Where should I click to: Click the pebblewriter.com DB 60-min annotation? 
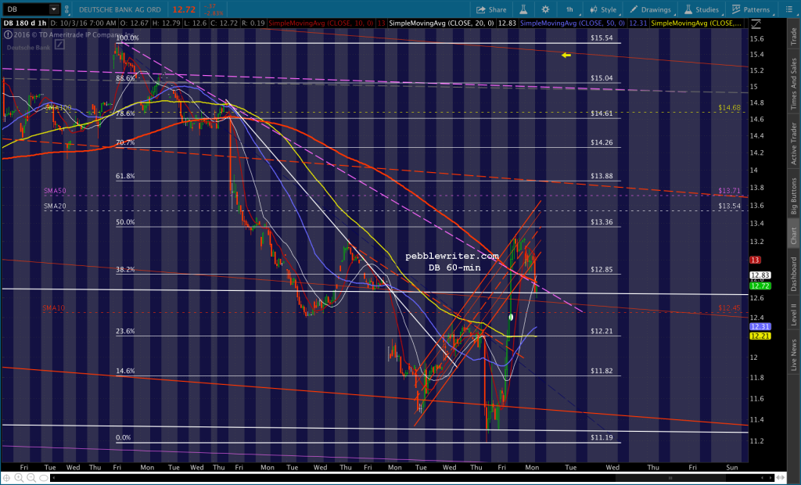pos(452,261)
